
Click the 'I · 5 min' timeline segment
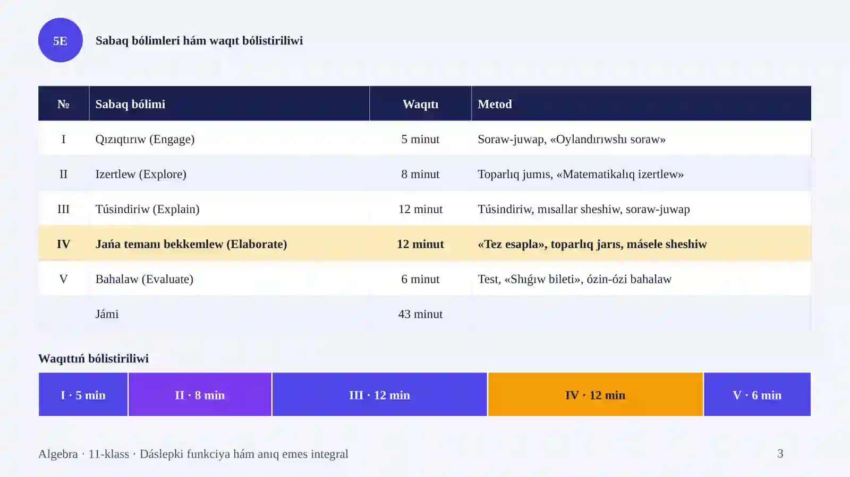(x=83, y=394)
